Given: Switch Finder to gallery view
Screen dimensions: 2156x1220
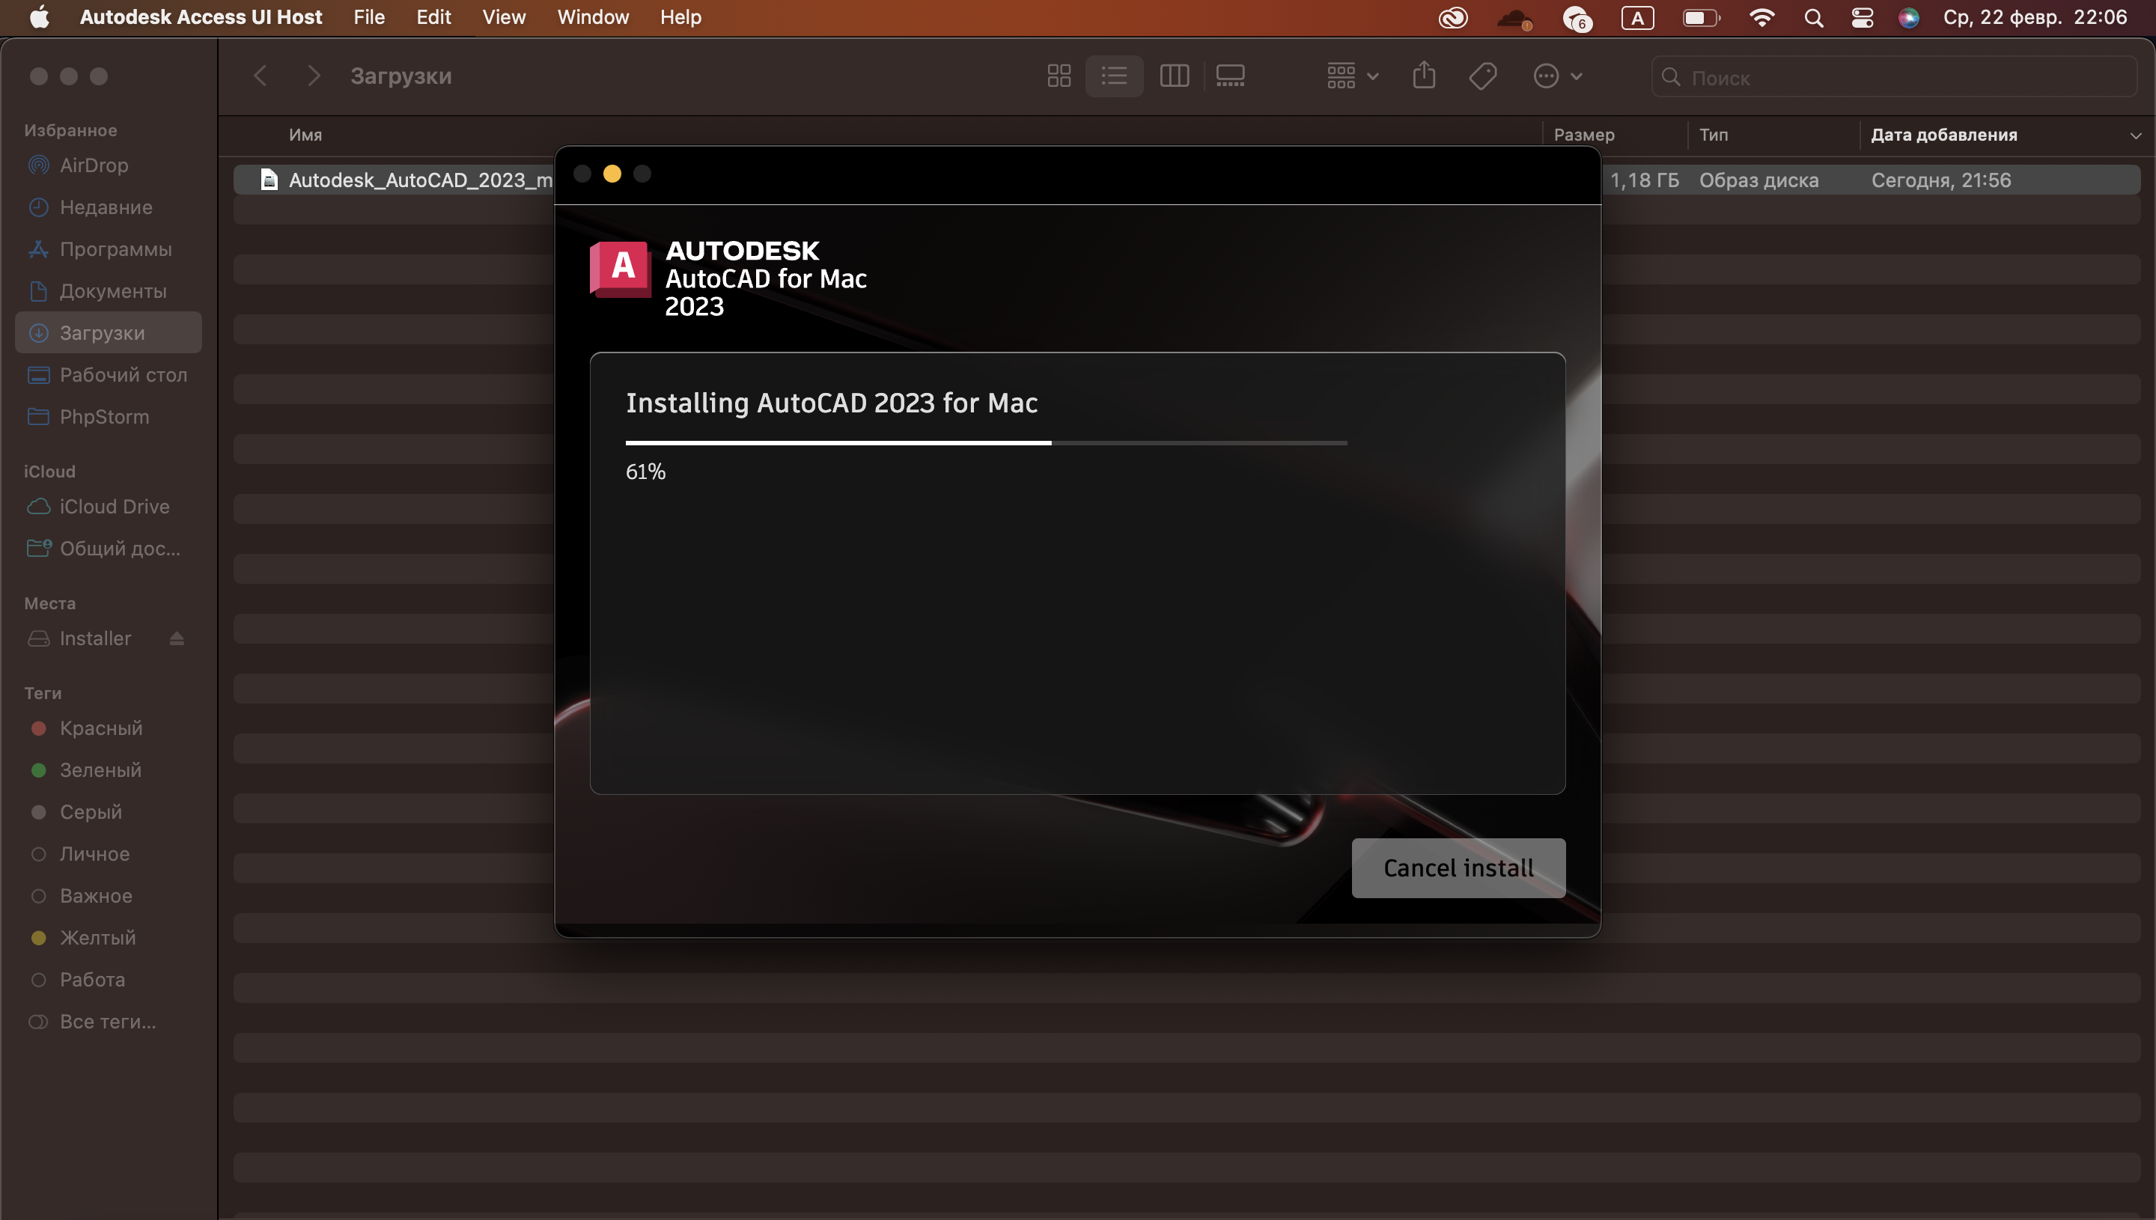Looking at the screenshot, I should pyautogui.click(x=1230, y=76).
